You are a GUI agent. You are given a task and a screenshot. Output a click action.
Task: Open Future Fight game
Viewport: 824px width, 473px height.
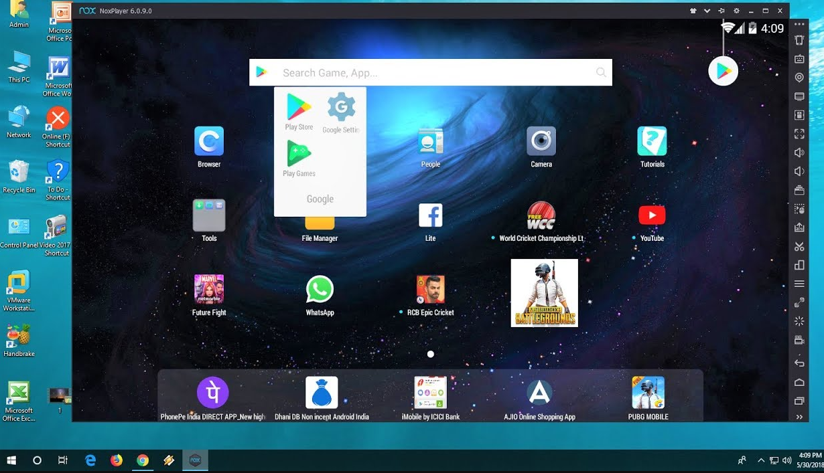(209, 295)
